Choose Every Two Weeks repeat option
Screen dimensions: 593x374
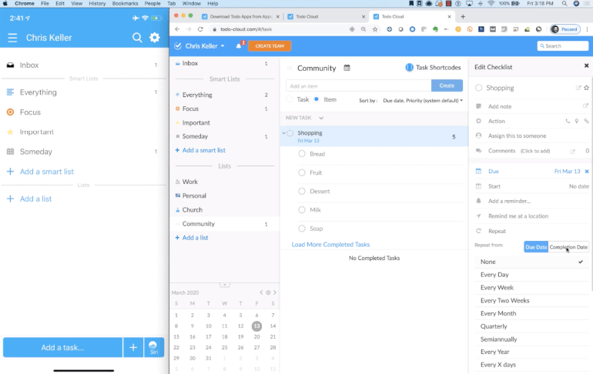(531, 300)
